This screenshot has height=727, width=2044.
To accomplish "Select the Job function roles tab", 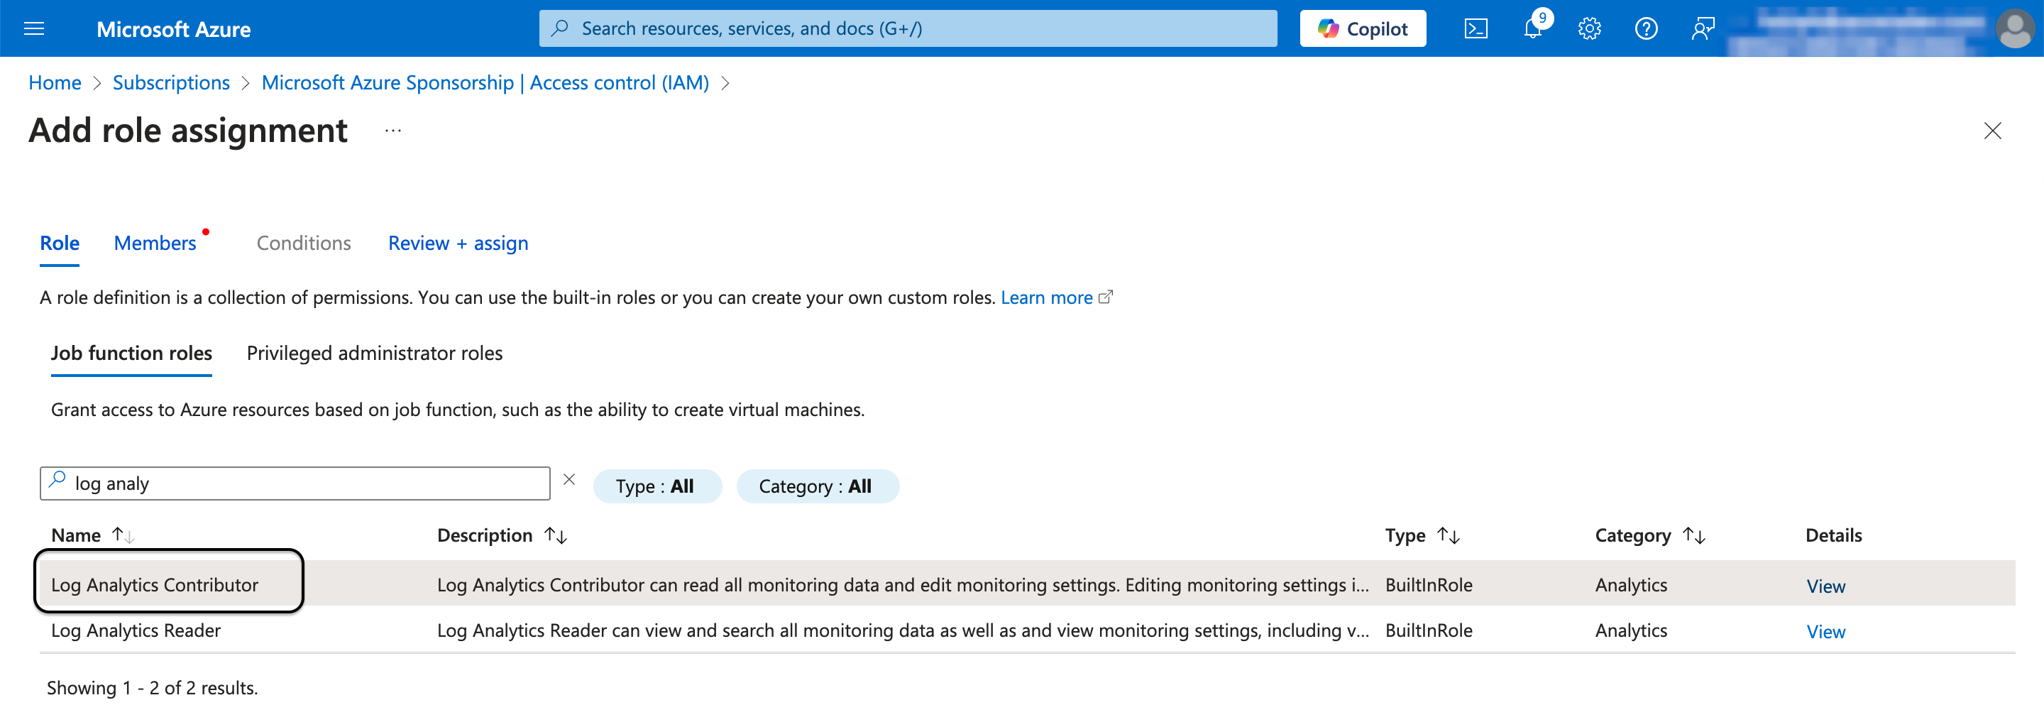I will (x=132, y=353).
